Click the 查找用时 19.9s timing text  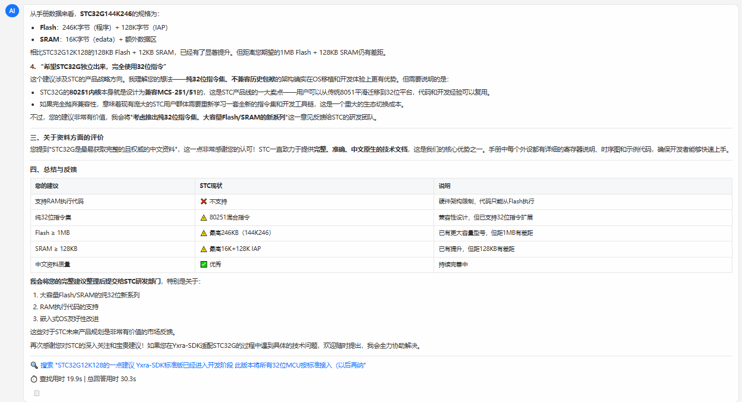pos(61,378)
